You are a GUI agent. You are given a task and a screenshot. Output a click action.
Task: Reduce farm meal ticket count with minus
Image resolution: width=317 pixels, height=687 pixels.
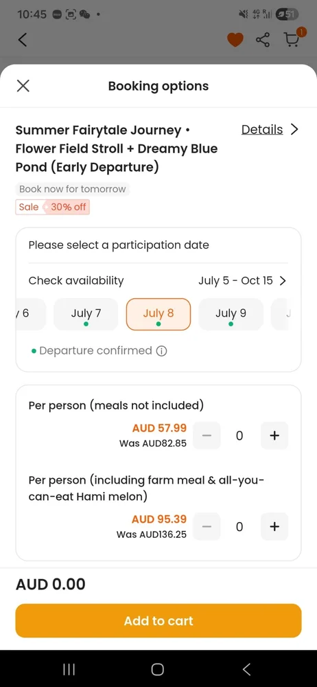(207, 526)
